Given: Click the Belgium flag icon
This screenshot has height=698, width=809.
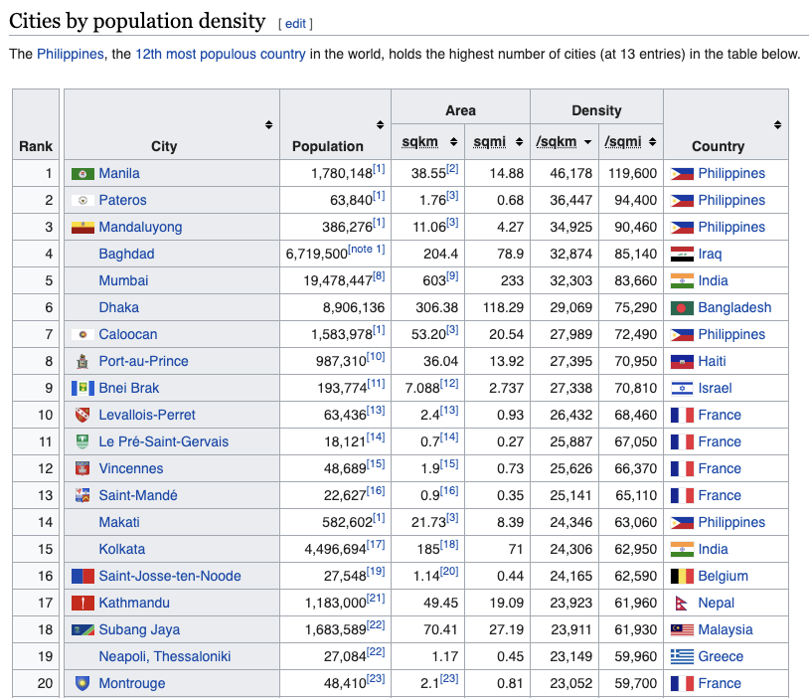Looking at the screenshot, I should pyautogui.click(x=682, y=576).
